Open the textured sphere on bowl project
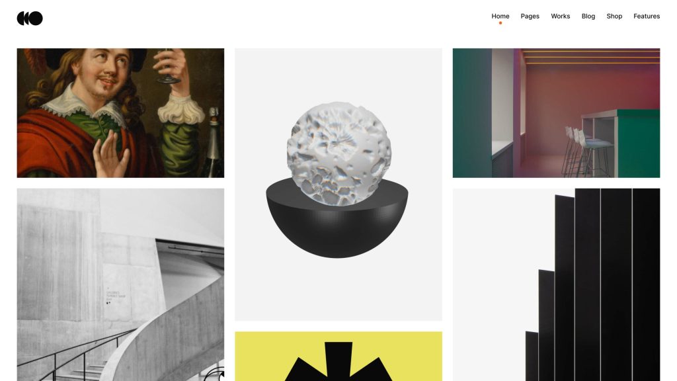This screenshot has width=677, height=381. (338, 185)
